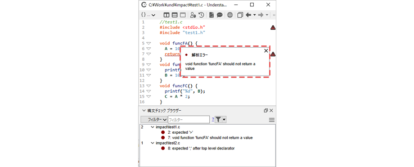This screenshot has height=167, width=414.
Task: Open the history clock icon
Action: (x=201, y=15)
